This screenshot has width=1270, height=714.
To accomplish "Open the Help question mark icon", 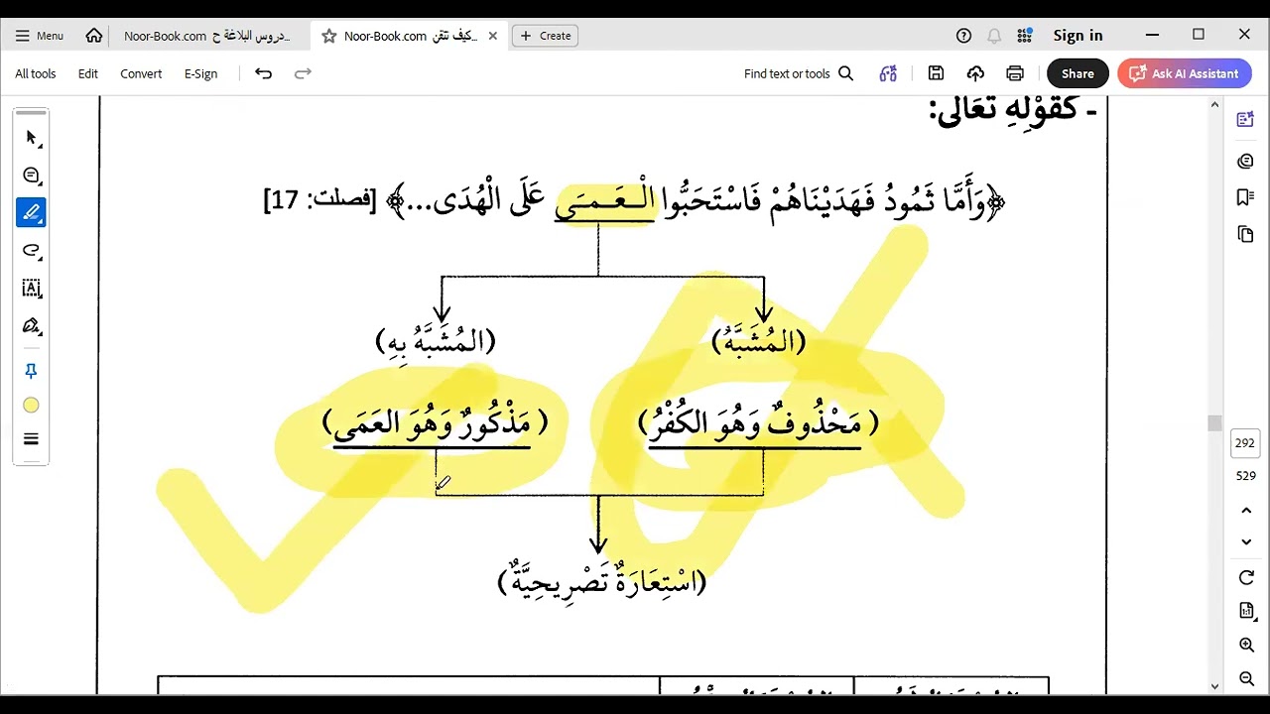I will (x=963, y=36).
